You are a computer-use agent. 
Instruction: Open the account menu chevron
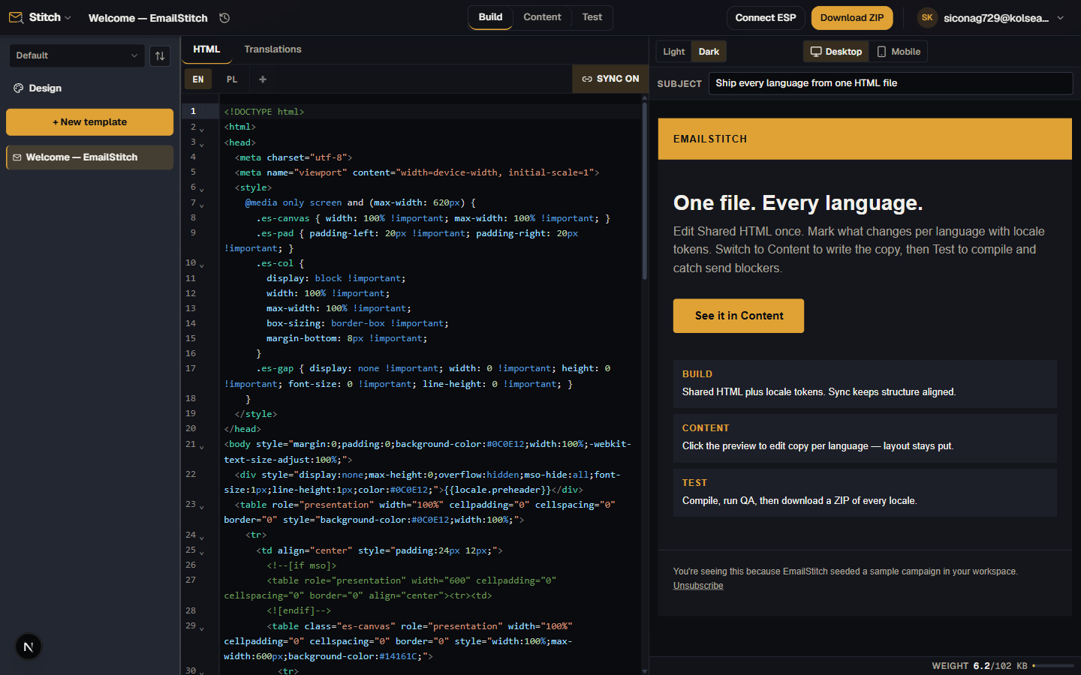(1061, 18)
